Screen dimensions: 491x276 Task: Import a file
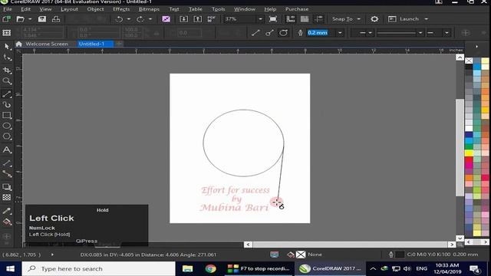point(184,19)
